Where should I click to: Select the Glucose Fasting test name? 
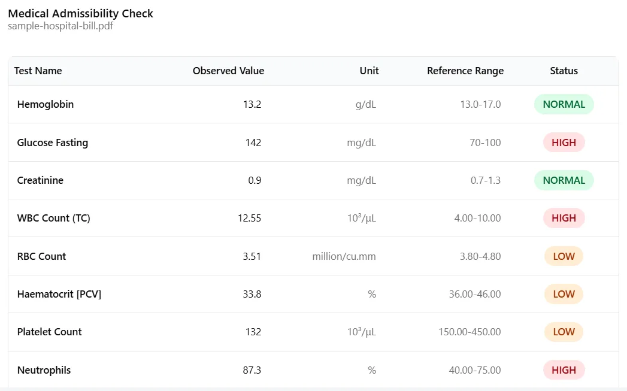coord(52,143)
